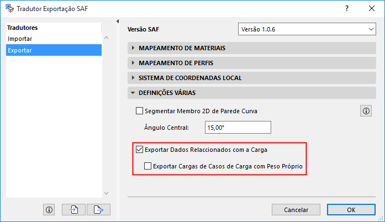Uncheck Exportar Dados Relacionados com a Carga

pos(140,149)
